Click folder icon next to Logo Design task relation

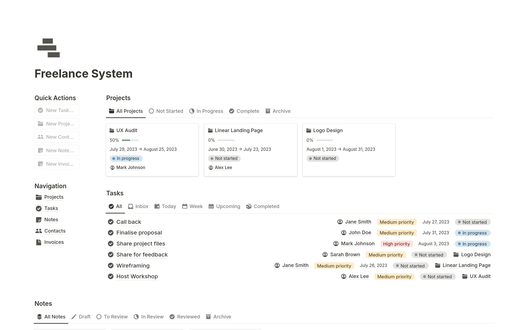[x=456, y=255]
